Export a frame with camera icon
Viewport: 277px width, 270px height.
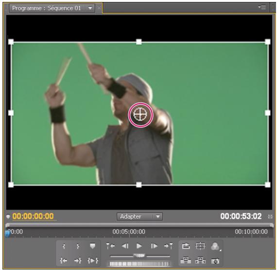(x=215, y=261)
